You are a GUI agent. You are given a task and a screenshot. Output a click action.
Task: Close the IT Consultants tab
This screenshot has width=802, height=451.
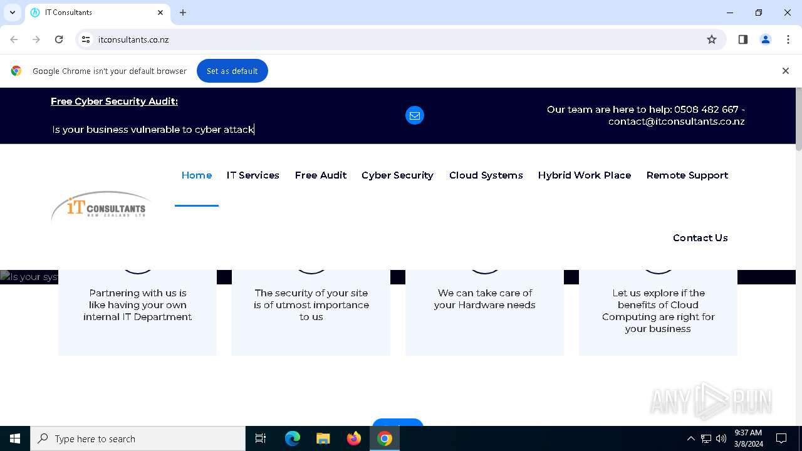click(160, 13)
